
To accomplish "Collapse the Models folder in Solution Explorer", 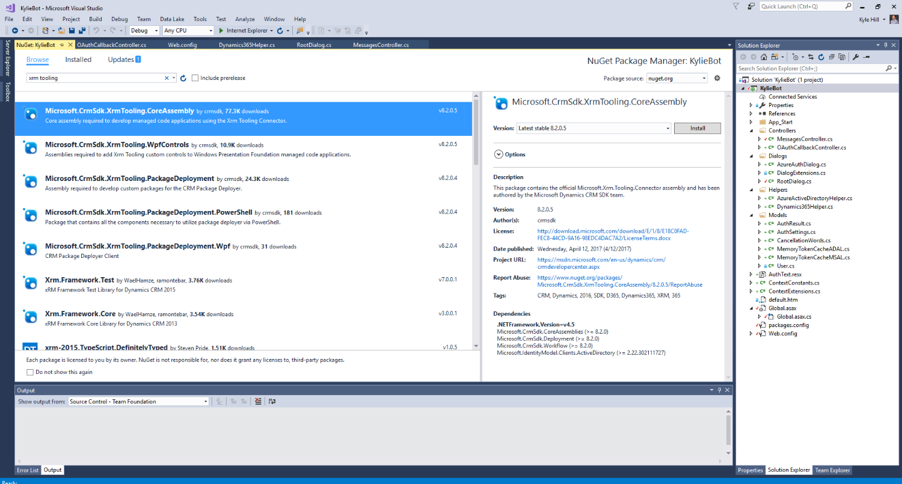I will (750, 215).
